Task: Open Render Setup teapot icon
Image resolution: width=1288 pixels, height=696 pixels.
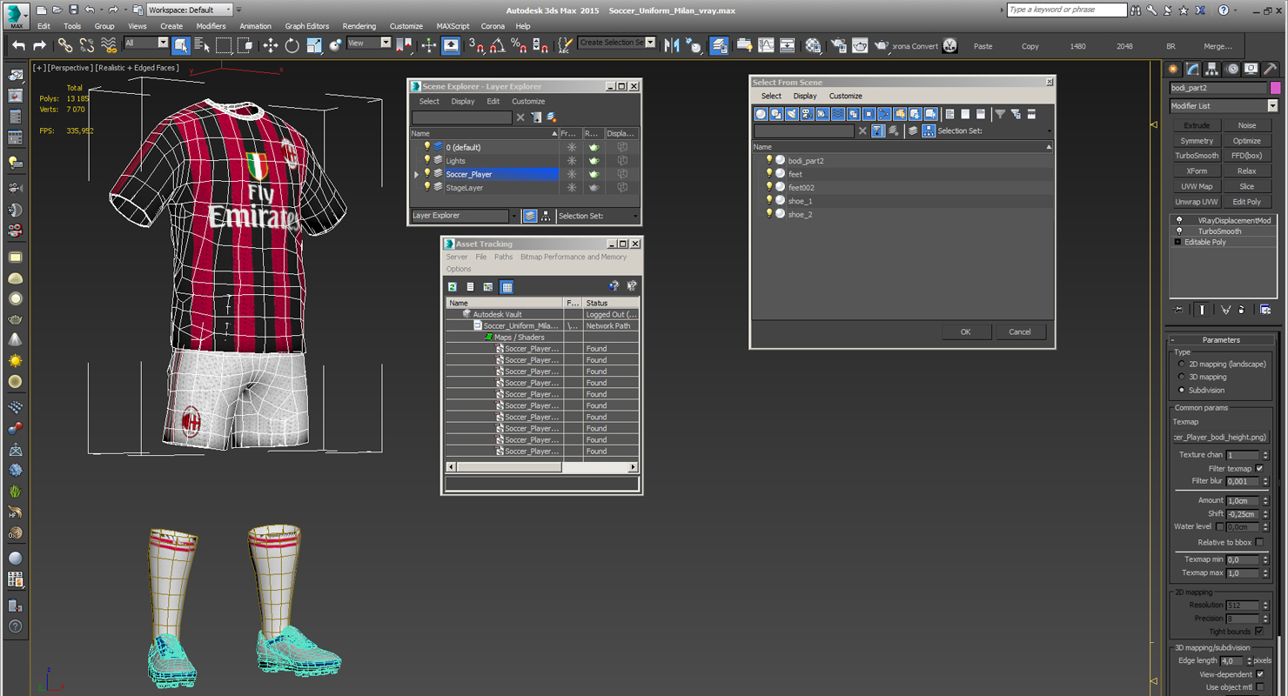Action: [838, 45]
